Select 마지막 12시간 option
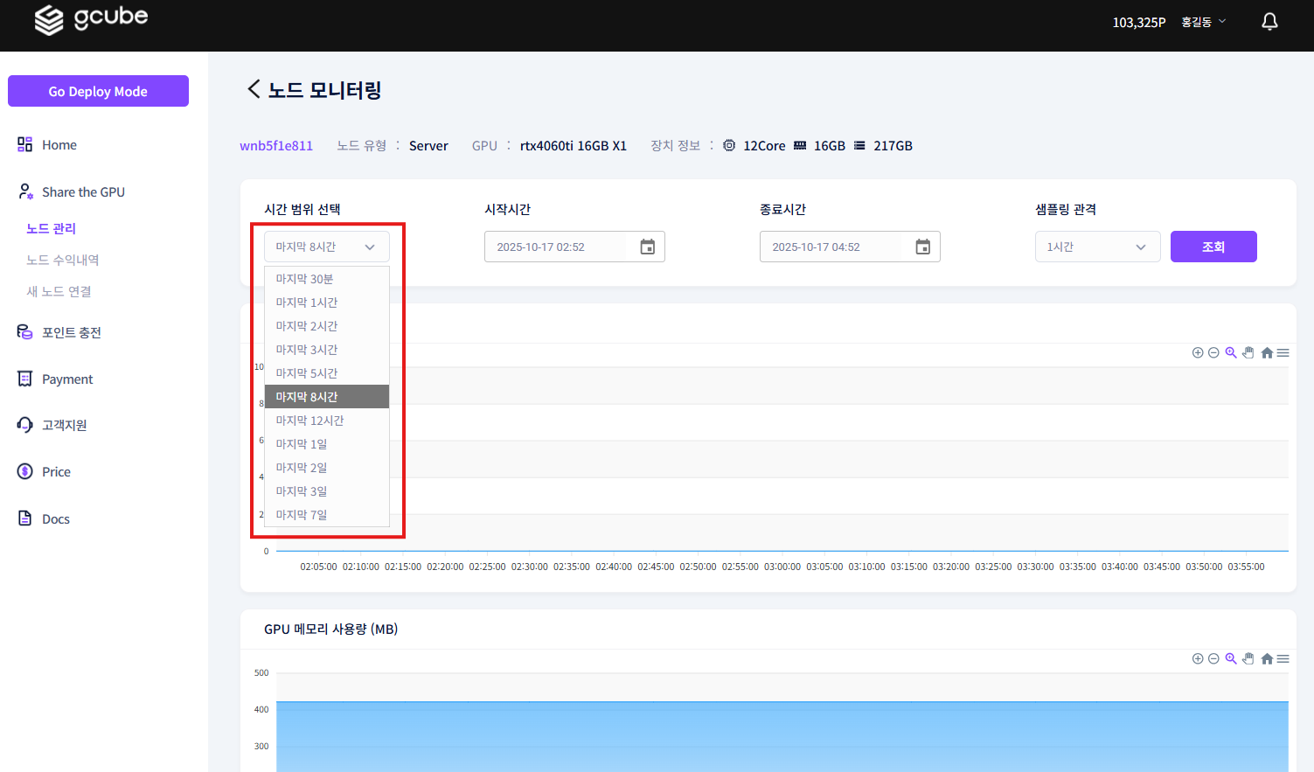 (309, 421)
